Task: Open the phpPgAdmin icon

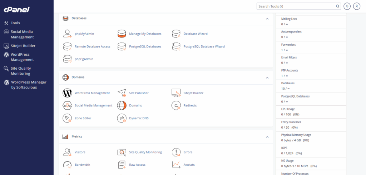Action: coord(67,59)
